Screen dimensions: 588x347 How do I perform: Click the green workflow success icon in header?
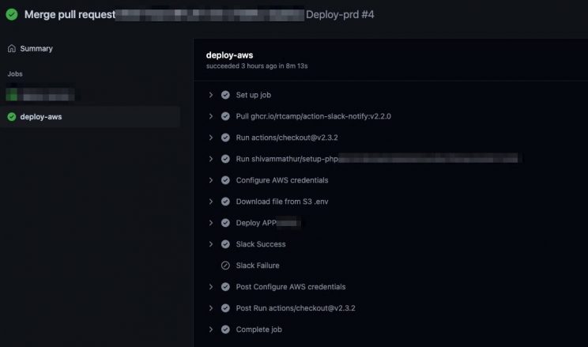coord(12,14)
